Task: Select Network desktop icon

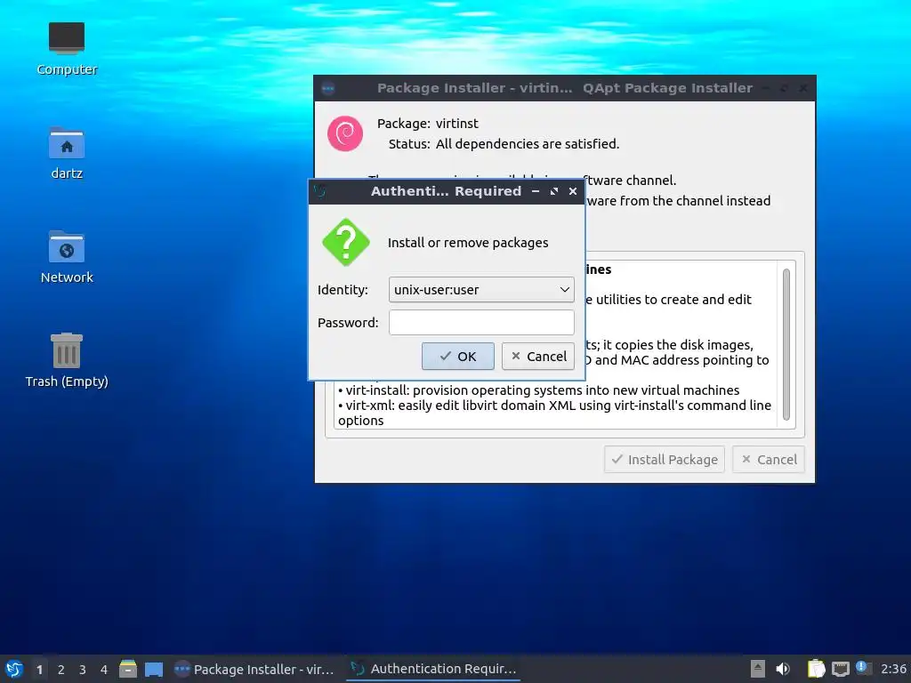Action: click(x=66, y=257)
